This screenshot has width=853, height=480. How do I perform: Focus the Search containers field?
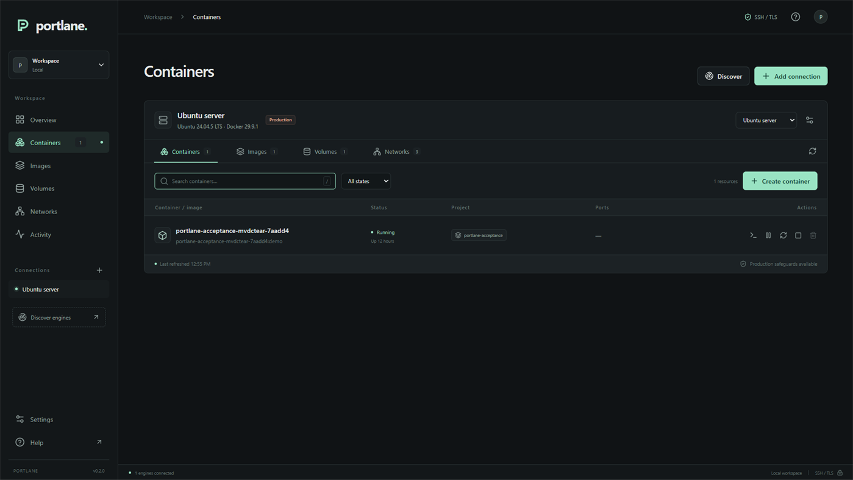[x=245, y=181]
